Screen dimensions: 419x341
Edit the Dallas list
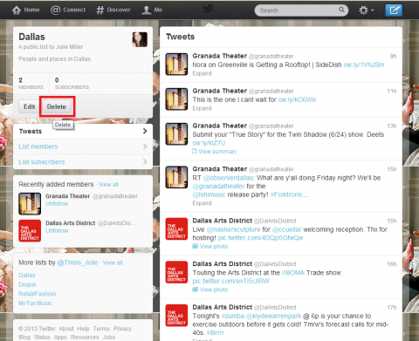pos(29,106)
